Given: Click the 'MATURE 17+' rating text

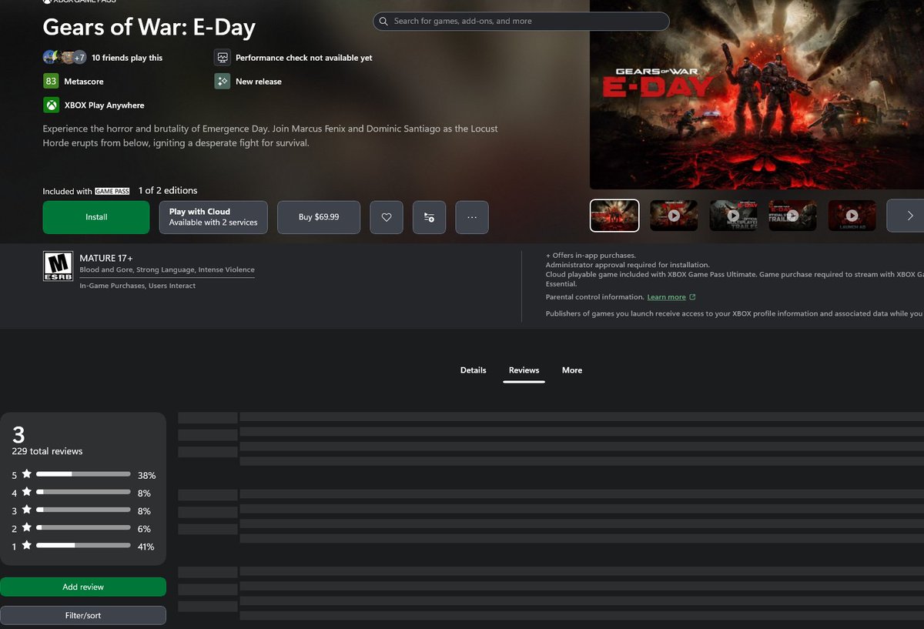Looking at the screenshot, I should click(x=106, y=259).
